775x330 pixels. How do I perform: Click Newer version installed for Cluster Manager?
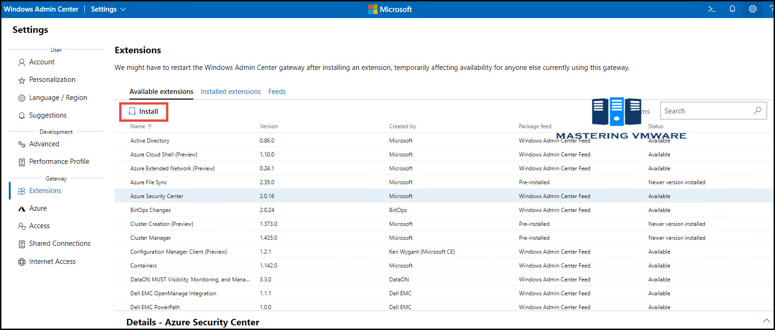pos(677,238)
